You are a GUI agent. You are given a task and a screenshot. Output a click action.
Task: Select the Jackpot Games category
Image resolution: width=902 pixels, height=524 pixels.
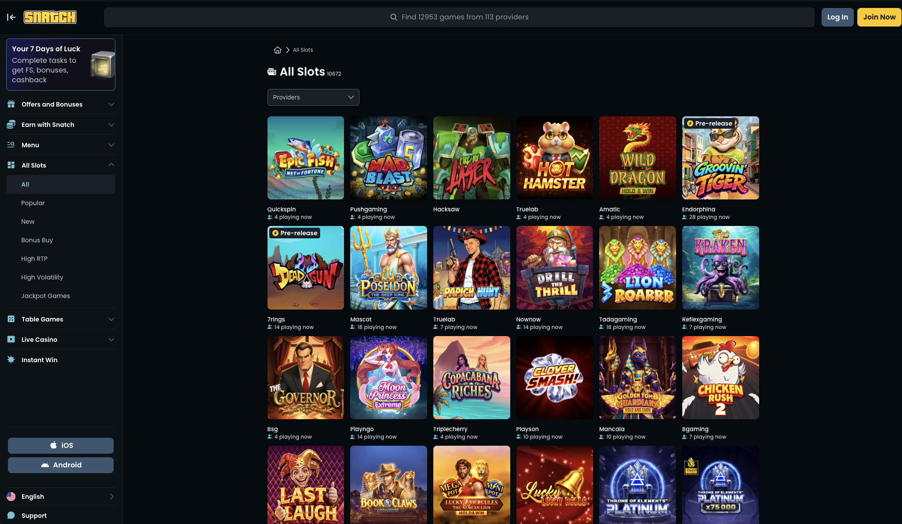coord(46,296)
